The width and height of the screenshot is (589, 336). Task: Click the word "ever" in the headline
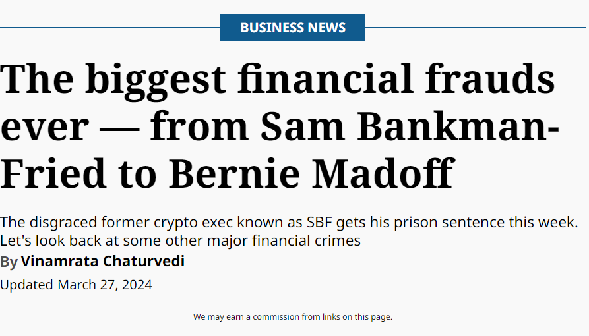coord(44,126)
